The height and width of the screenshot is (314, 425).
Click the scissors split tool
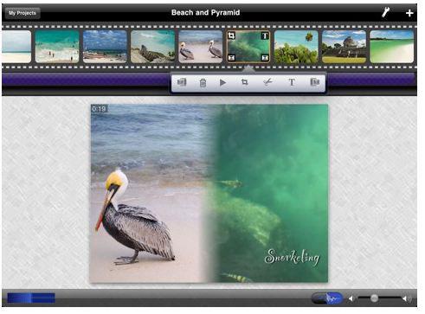pos(267,82)
